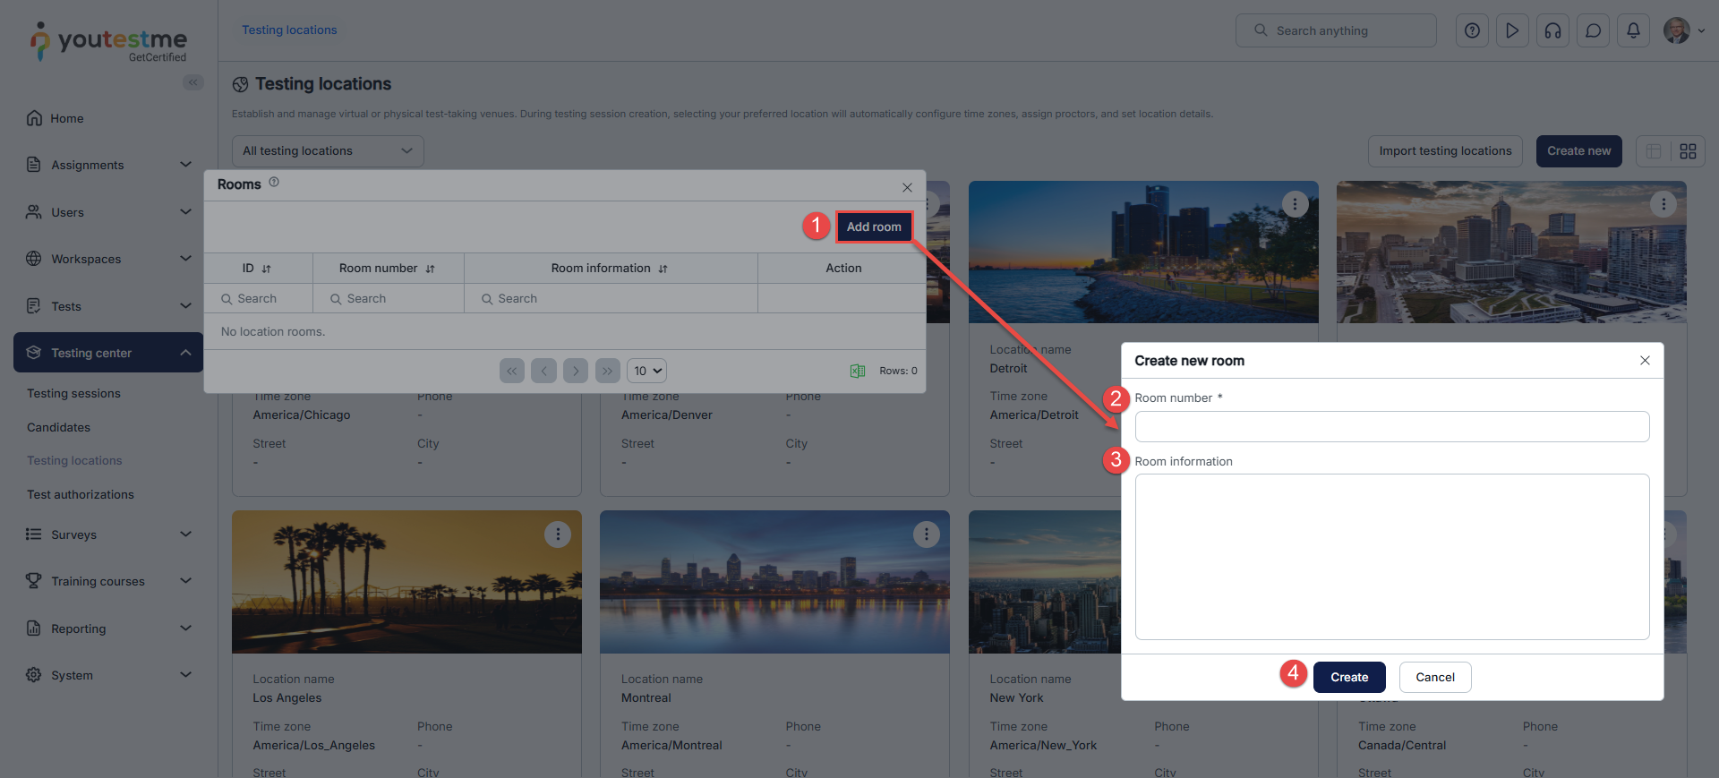1719x778 pixels.
Task: Open the rows-per-page dropdown showing 10
Action: click(648, 371)
